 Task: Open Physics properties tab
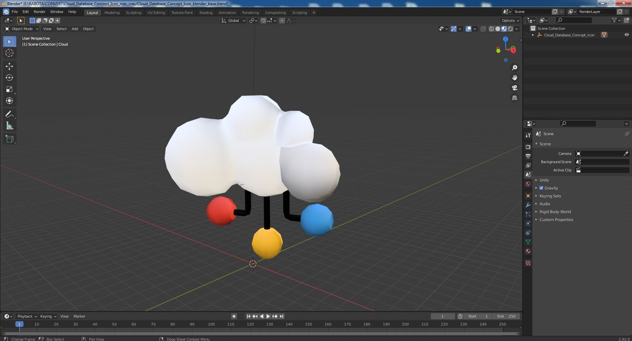tap(528, 223)
